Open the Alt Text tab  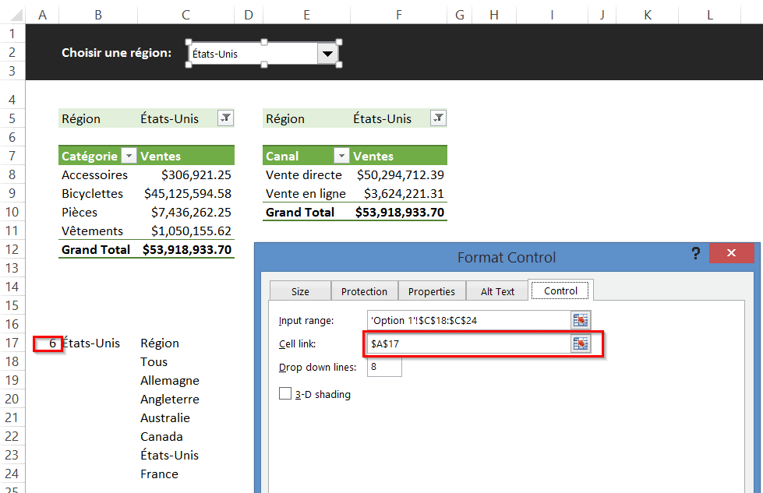(x=497, y=291)
